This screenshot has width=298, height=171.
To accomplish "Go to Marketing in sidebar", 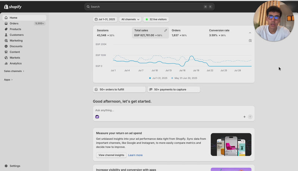I will click(16, 41).
